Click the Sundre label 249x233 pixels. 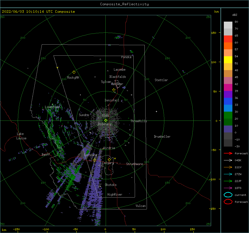point(84,115)
